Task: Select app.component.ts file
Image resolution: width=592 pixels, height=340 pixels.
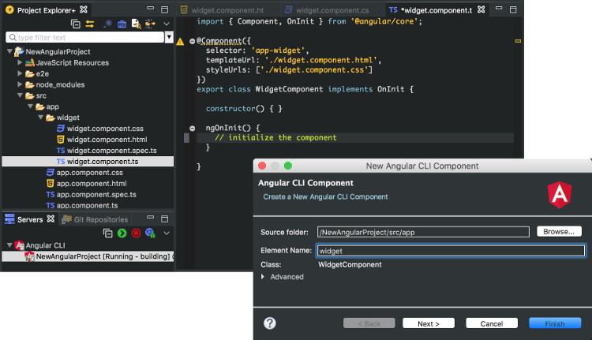Action: click(x=87, y=205)
